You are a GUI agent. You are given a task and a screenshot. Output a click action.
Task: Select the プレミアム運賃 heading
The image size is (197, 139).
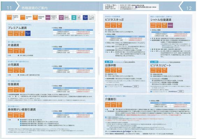click(17, 28)
